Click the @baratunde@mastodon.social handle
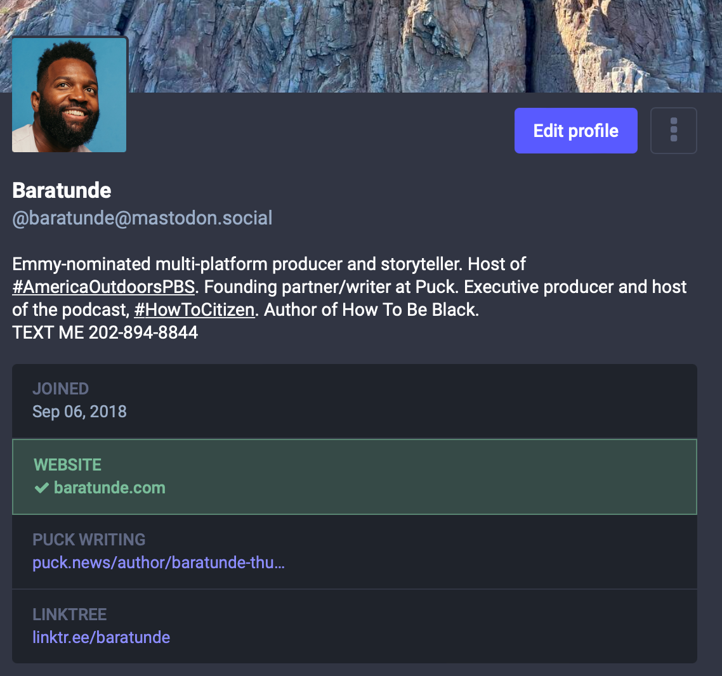 (x=142, y=218)
